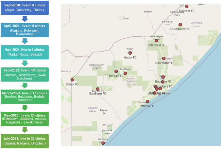The image size is (221, 149).
Task: Click the red marker at Jowhar
Action: click(x=163, y=77)
